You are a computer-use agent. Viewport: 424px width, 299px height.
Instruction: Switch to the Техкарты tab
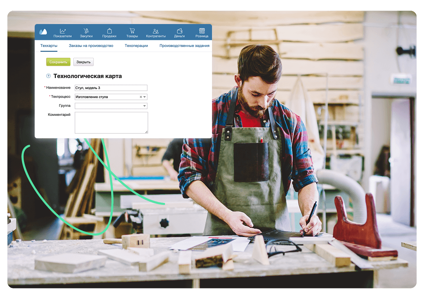[49, 46]
